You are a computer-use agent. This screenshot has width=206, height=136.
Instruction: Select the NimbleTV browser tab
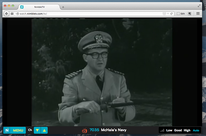(x=39, y=7)
